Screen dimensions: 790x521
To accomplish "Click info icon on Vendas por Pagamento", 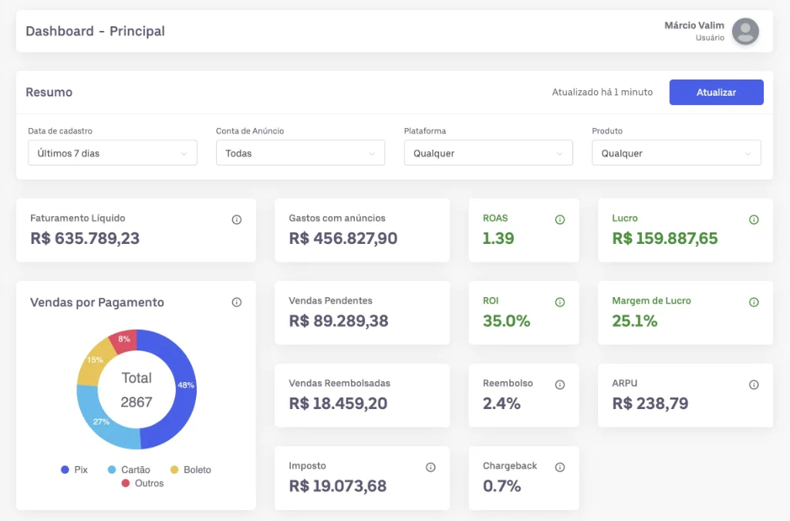I will (237, 302).
